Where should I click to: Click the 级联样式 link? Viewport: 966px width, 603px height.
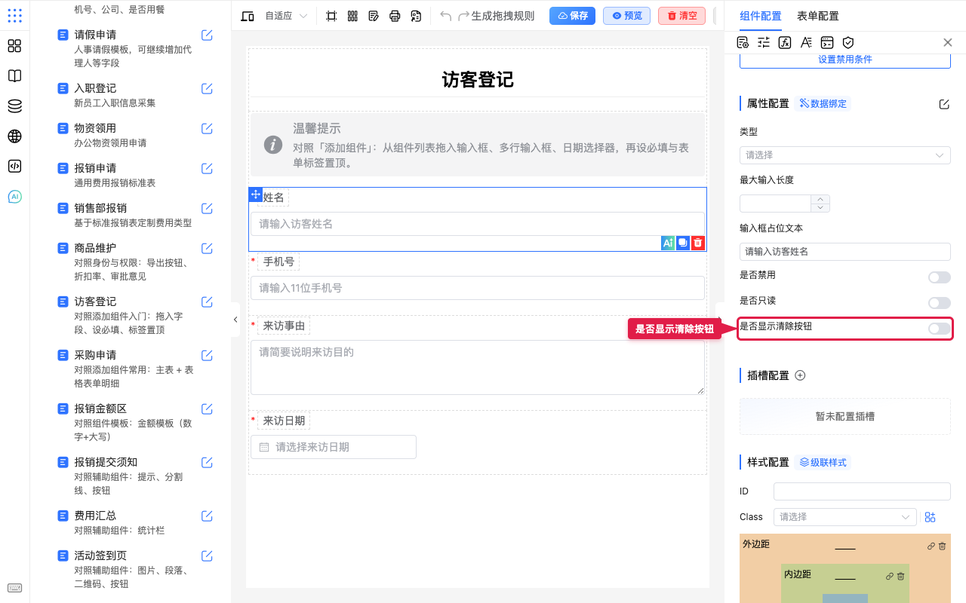click(x=823, y=462)
